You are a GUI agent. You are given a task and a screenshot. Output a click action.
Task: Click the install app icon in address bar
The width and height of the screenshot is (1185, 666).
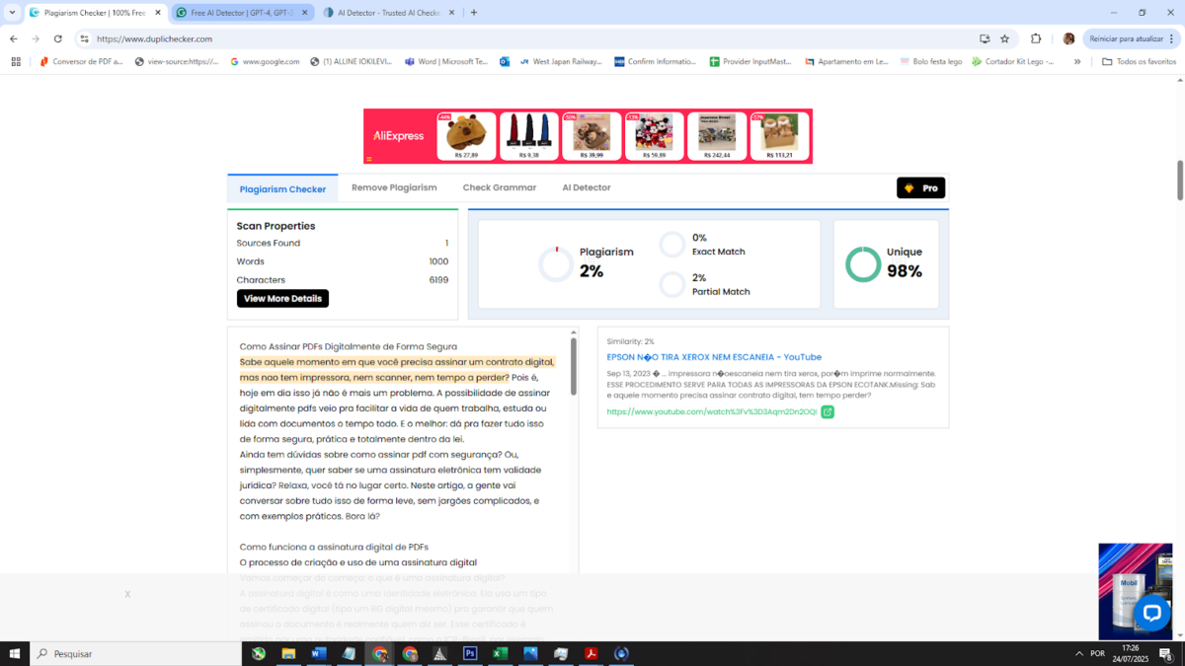coord(985,38)
